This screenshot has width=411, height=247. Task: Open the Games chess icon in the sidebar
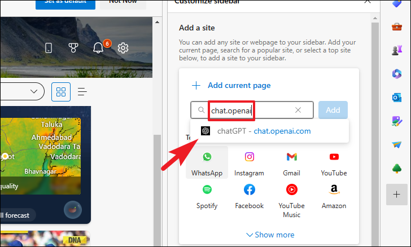[x=397, y=50]
